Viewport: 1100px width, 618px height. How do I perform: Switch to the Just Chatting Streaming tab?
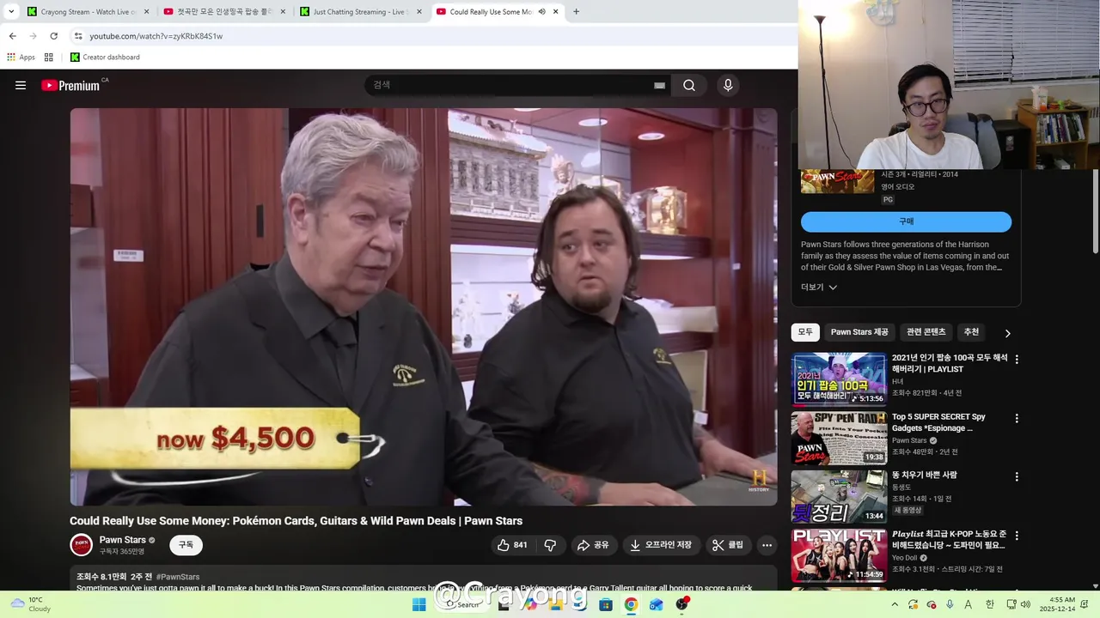click(x=361, y=12)
